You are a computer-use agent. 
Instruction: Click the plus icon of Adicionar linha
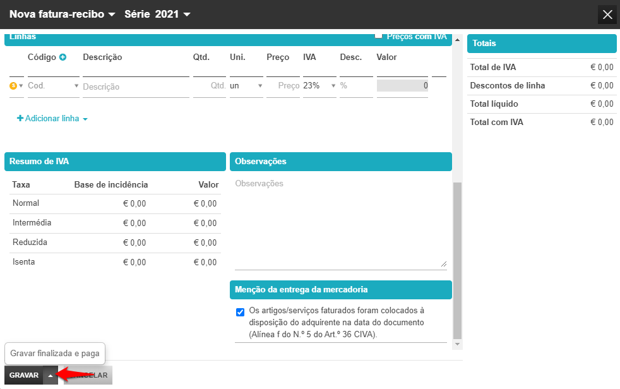[x=20, y=118]
